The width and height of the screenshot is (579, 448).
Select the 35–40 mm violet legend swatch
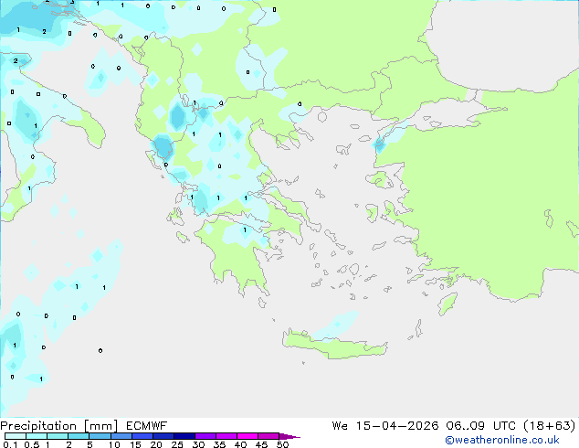pyautogui.click(x=226, y=436)
